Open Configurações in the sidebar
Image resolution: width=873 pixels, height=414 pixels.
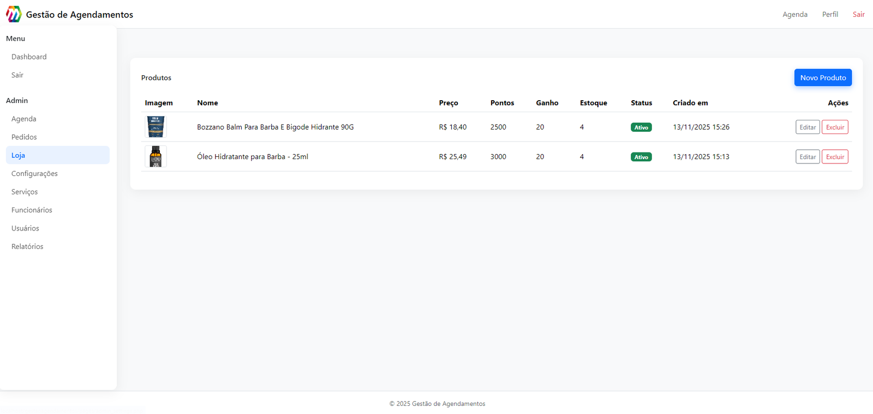(x=34, y=174)
